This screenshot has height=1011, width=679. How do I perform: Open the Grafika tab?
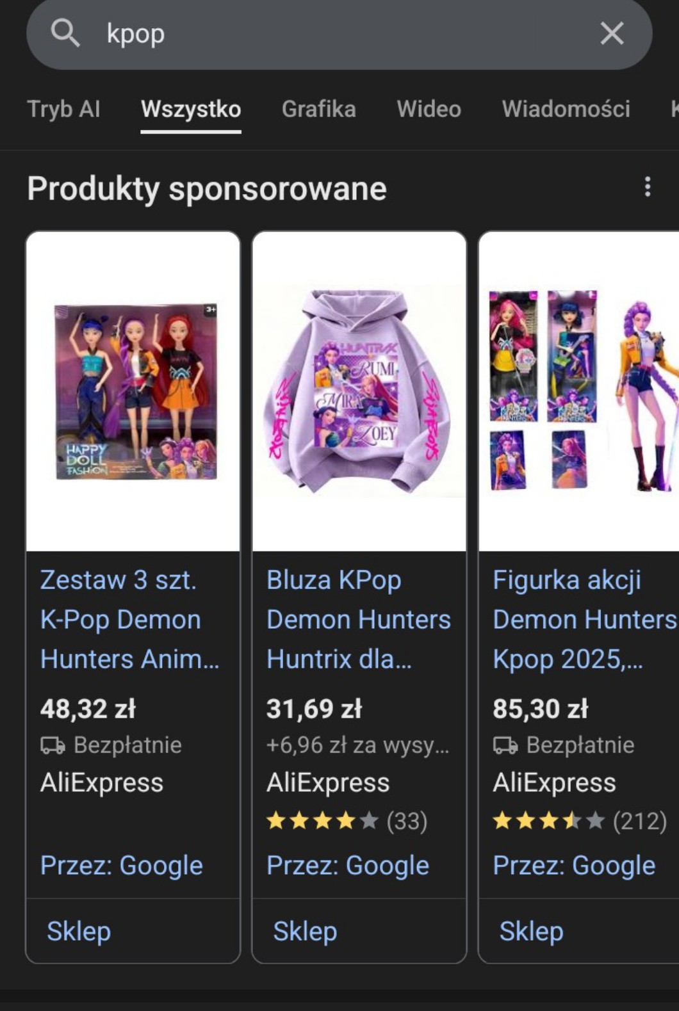318,109
